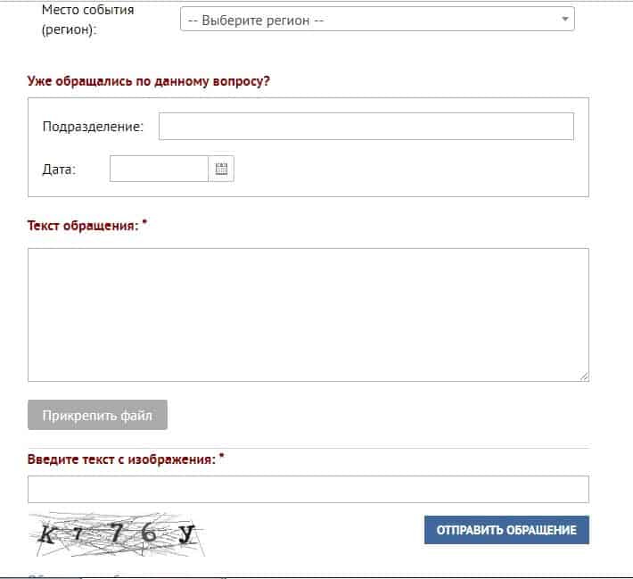This screenshot has width=633, height=579.
Task: Focus the Подразделение text field
Action: (x=366, y=127)
